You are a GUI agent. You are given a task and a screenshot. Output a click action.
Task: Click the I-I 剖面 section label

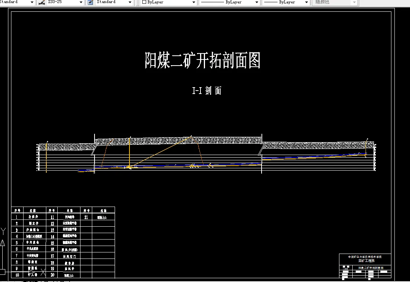[x=208, y=91]
